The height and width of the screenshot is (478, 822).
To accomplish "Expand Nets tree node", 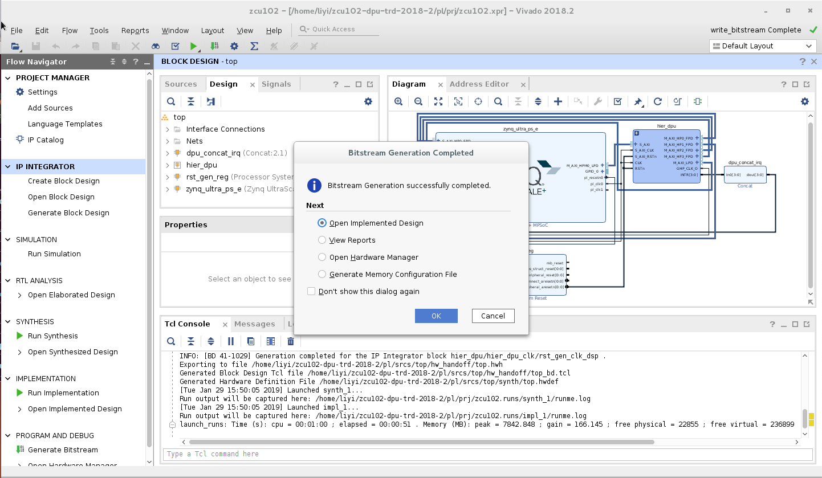I will (168, 141).
